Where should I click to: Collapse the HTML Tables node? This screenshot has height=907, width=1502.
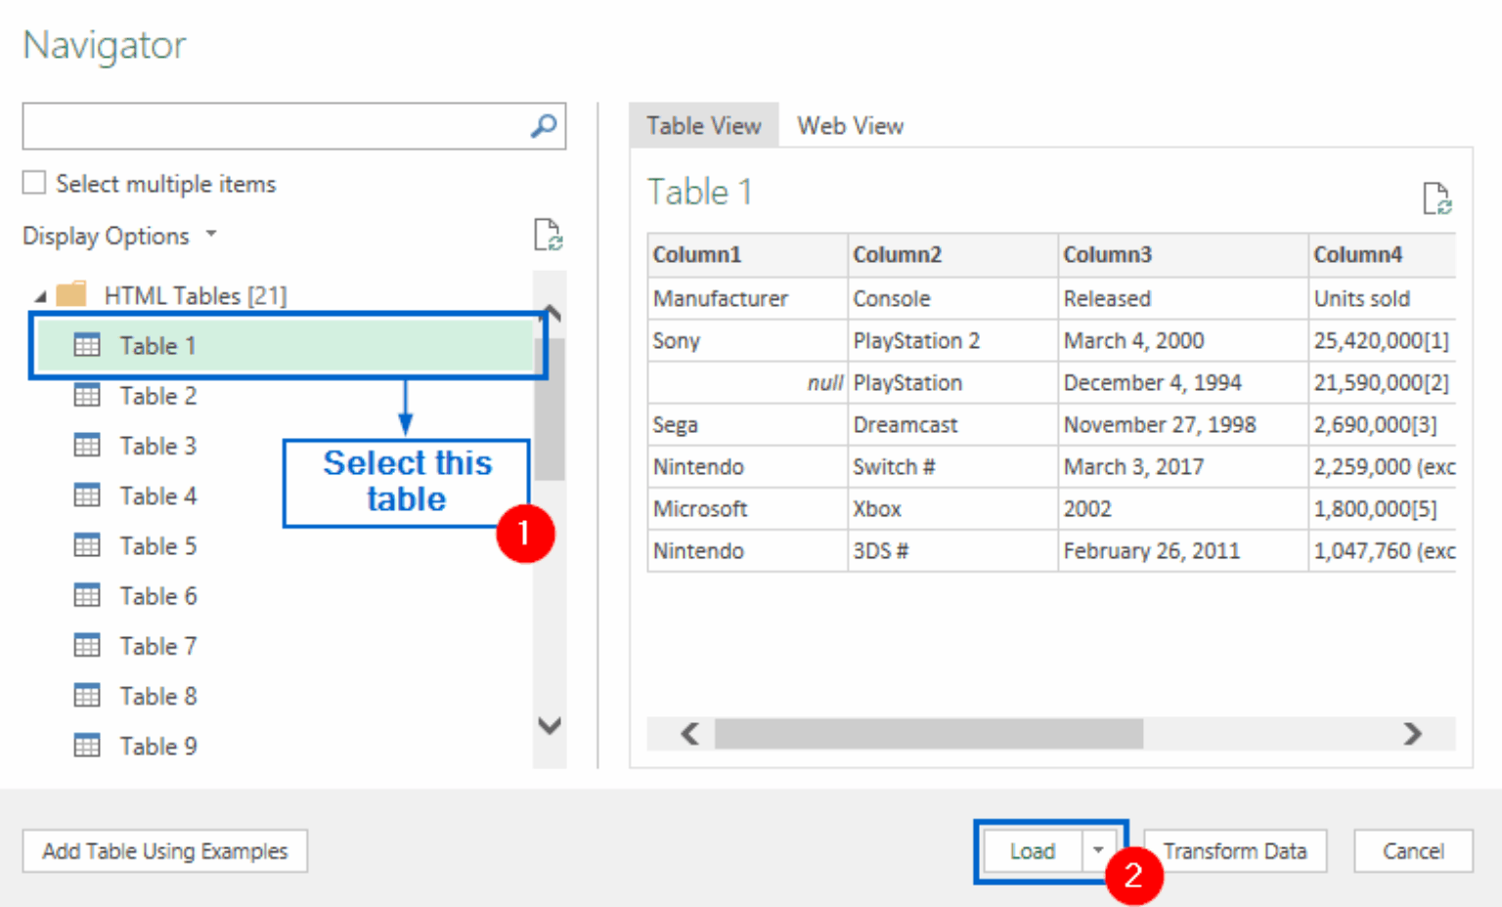(x=40, y=294)
